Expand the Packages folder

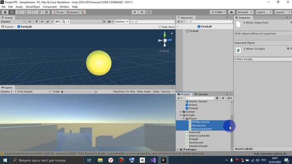(177, 149)
